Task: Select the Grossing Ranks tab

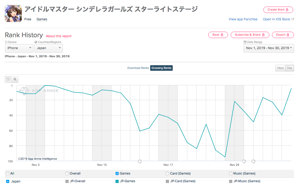Action: coord(161,68)
